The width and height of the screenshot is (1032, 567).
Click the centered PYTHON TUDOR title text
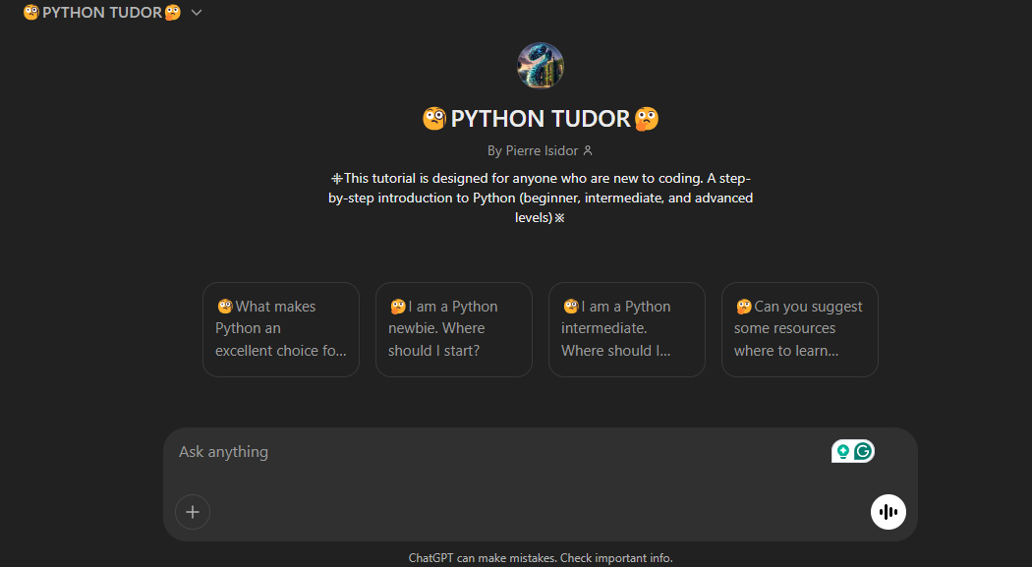click(540, 118)
